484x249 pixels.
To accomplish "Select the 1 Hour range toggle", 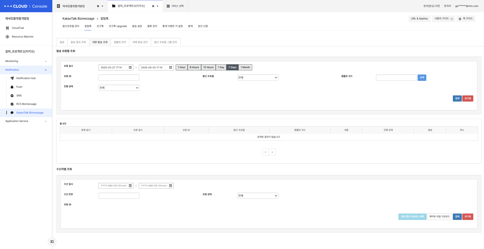I will [x=181, y=67].
